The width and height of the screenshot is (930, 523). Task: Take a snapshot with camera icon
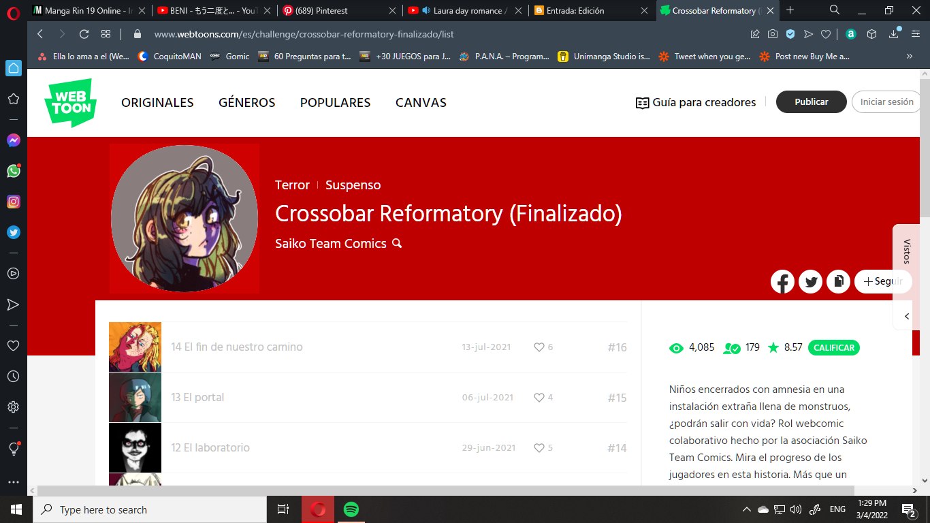tap(773, 34)
